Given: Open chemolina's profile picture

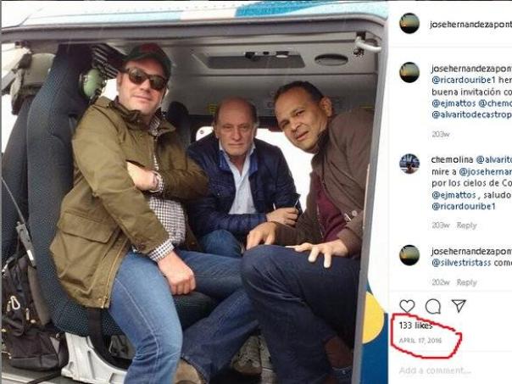Looking at the screenshot, I should click(409, 164).
